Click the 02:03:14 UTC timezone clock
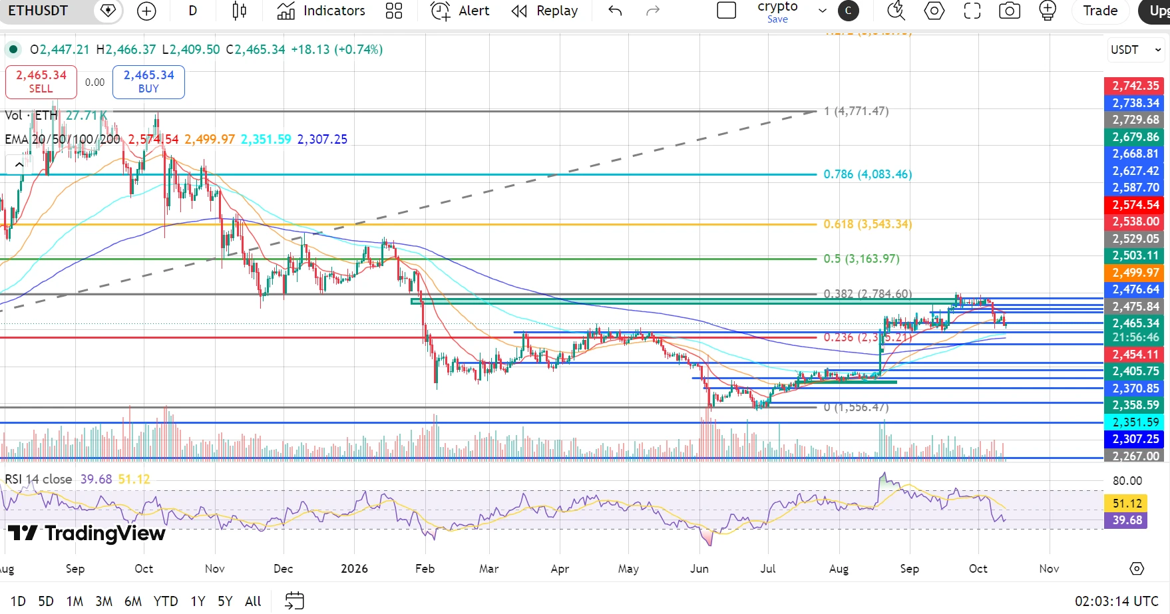Image resolution: width=1170 pixels, height=614 pixels. tap(1117, 601)
